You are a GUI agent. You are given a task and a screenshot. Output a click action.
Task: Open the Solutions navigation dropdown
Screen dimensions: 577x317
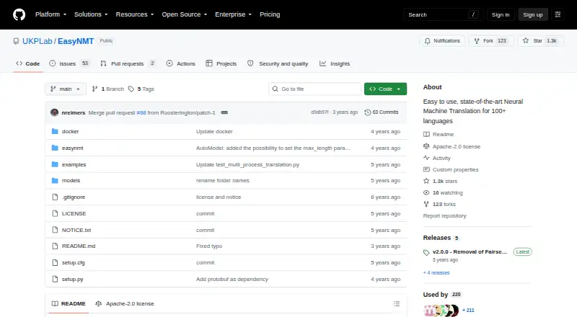91,14
